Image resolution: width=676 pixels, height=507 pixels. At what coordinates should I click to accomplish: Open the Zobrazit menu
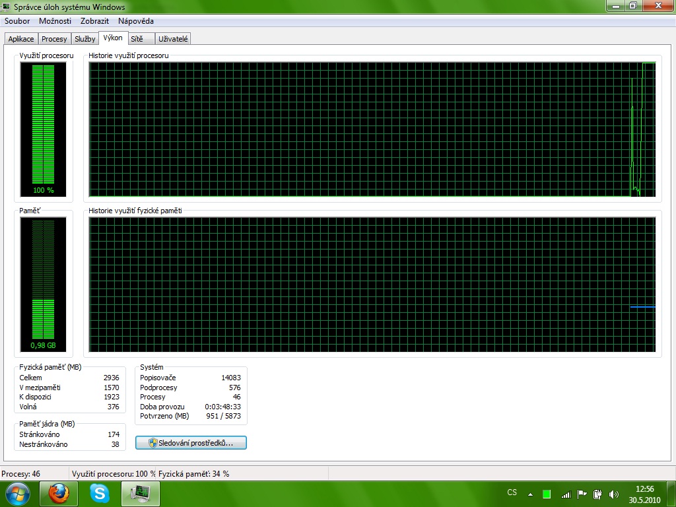coord(94,21)
